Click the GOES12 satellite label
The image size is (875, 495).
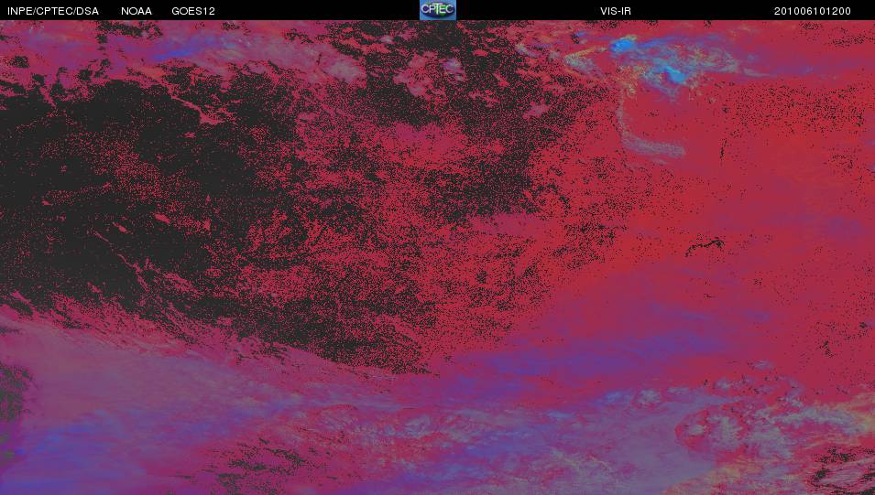click(193, 11)
